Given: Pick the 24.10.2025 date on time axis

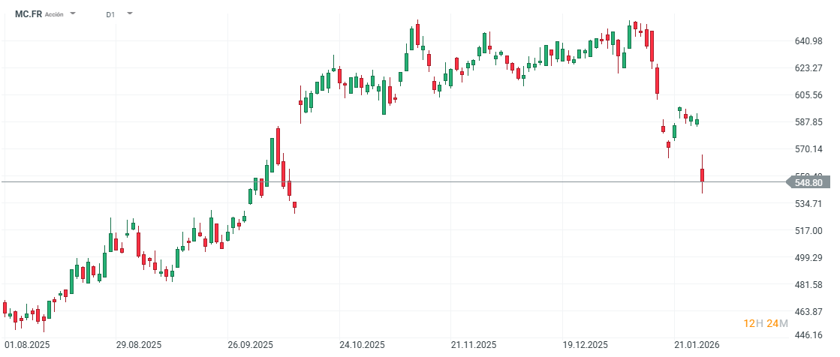Looking at the screenshot, I should click(362, 345).
